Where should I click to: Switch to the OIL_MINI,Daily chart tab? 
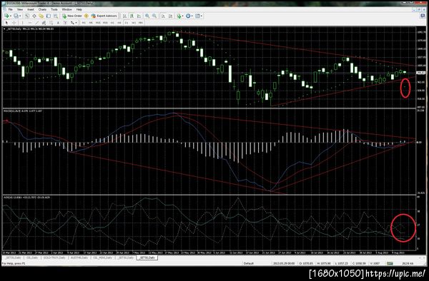tap(102, 257)
